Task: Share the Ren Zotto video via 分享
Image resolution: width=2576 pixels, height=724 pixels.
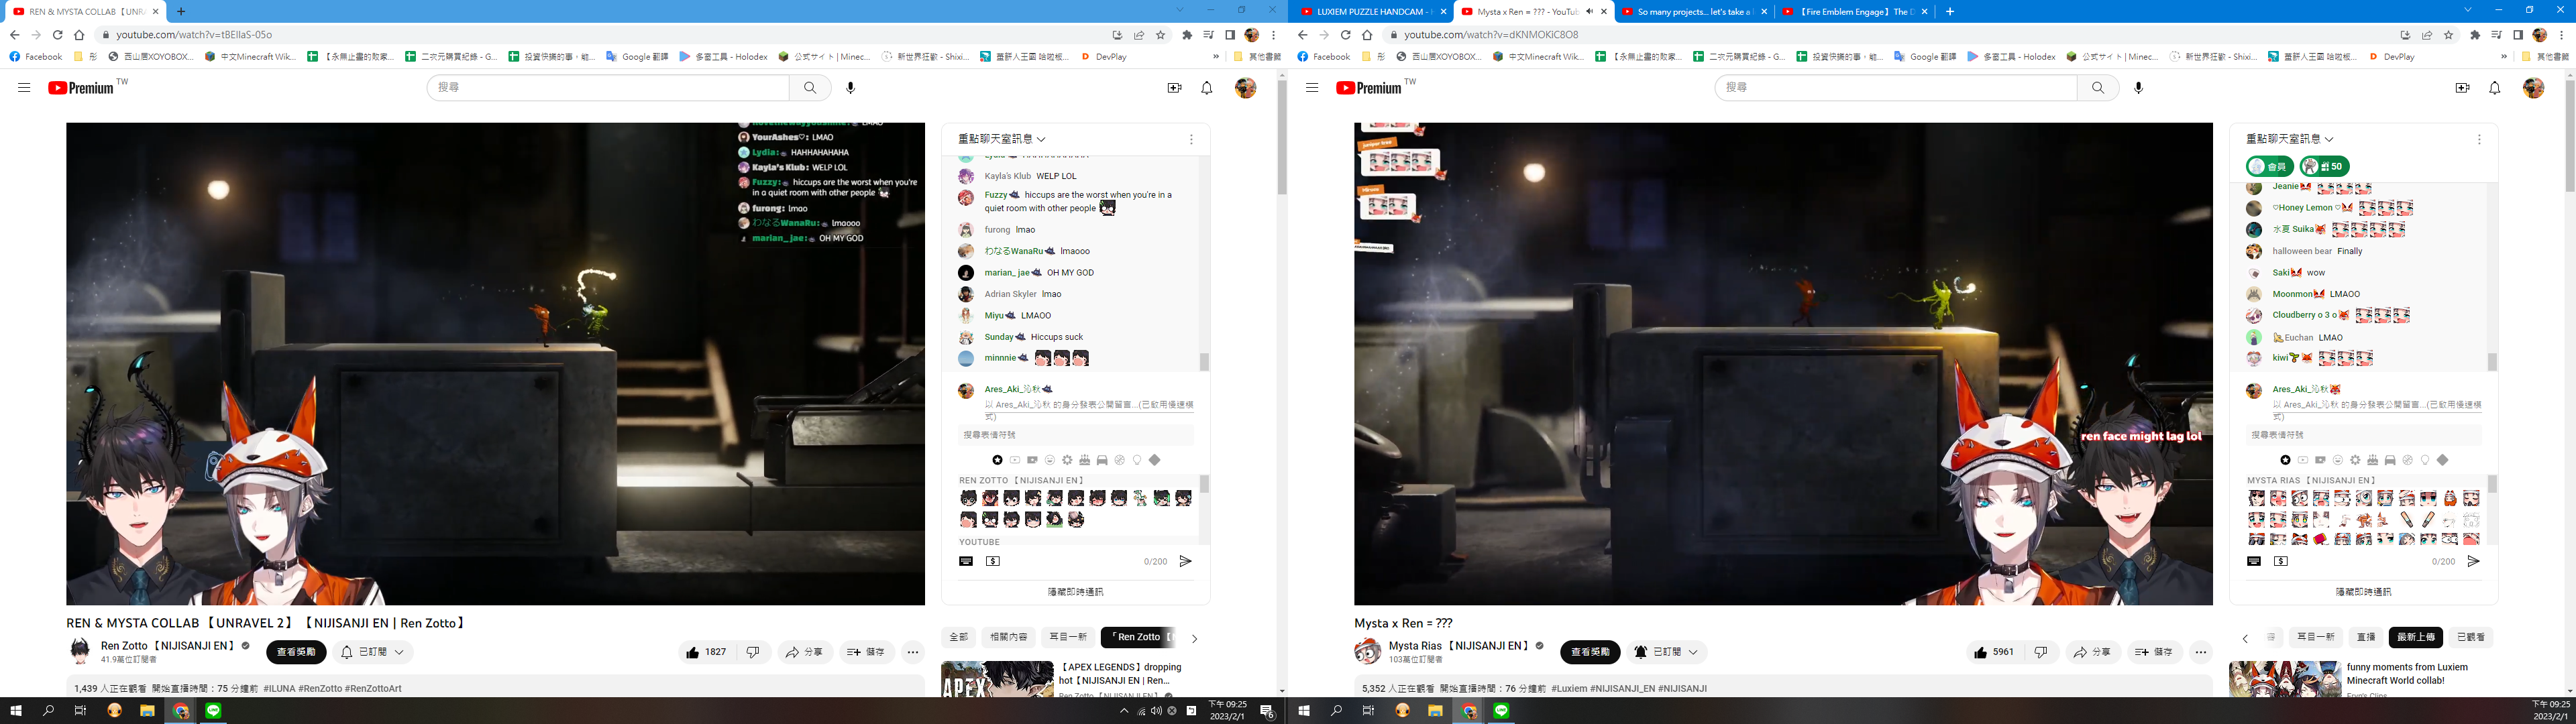Action: click(804, 652)
